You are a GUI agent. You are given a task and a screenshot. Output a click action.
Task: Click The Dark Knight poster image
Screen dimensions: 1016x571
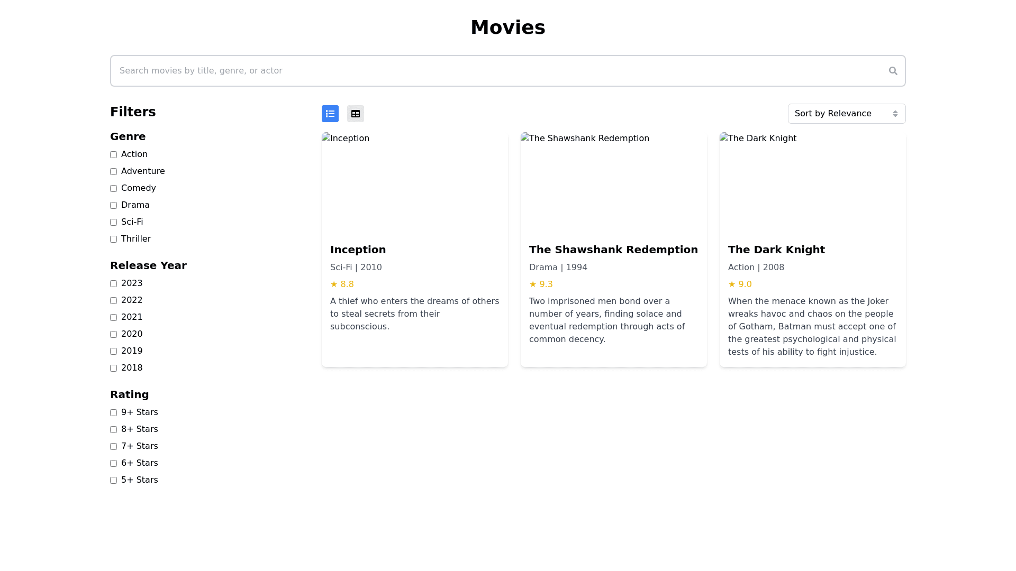(812, 182)
